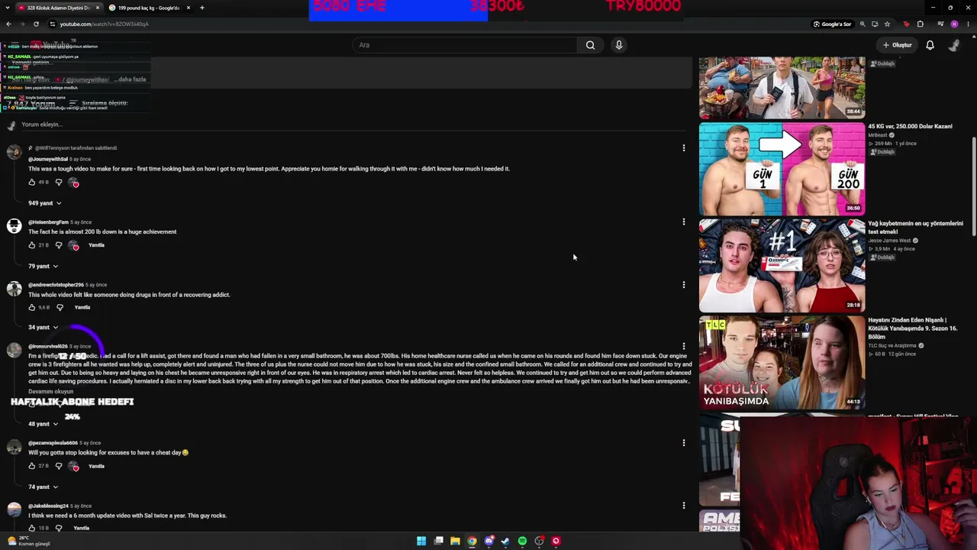Open the @andrewchristopher296 channel avatar
Image resolution: width=977 pixels, height=550 pixels.
coord(14,289)
